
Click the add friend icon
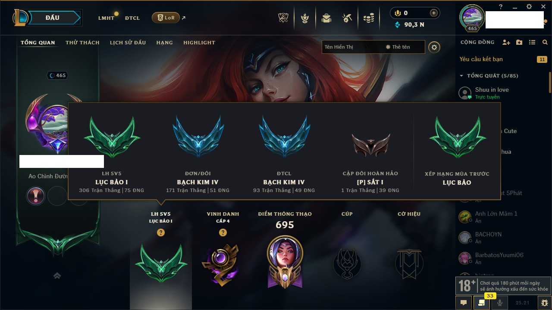(506, 42)
